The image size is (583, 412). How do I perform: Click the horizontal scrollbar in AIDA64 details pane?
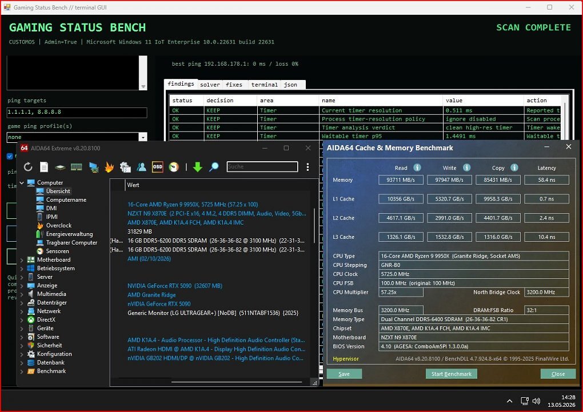click(x=237, y=382)
